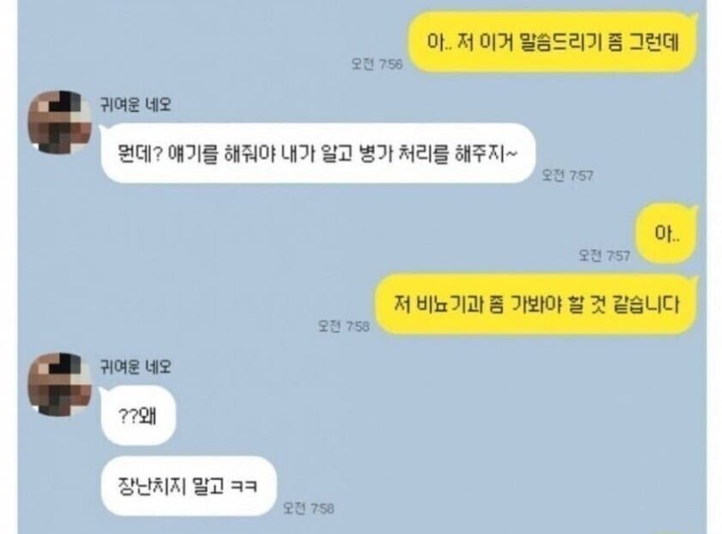Click 오전 7:58 timestamp after '장난치지 말고'

(x=309, y=508)
